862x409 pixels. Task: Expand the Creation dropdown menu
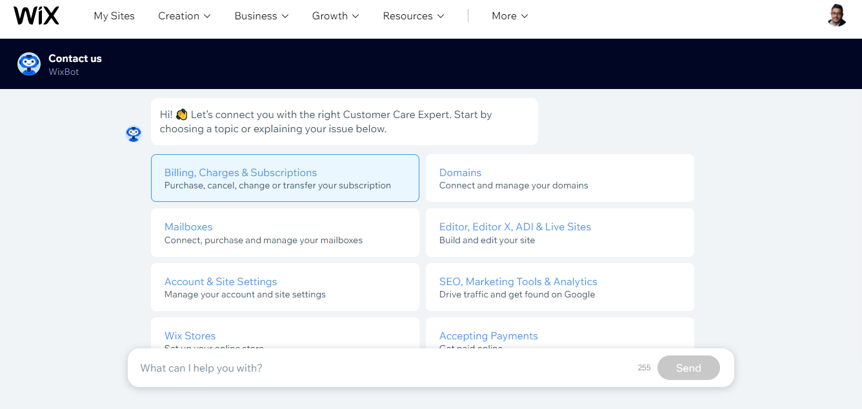coord(184,16)
